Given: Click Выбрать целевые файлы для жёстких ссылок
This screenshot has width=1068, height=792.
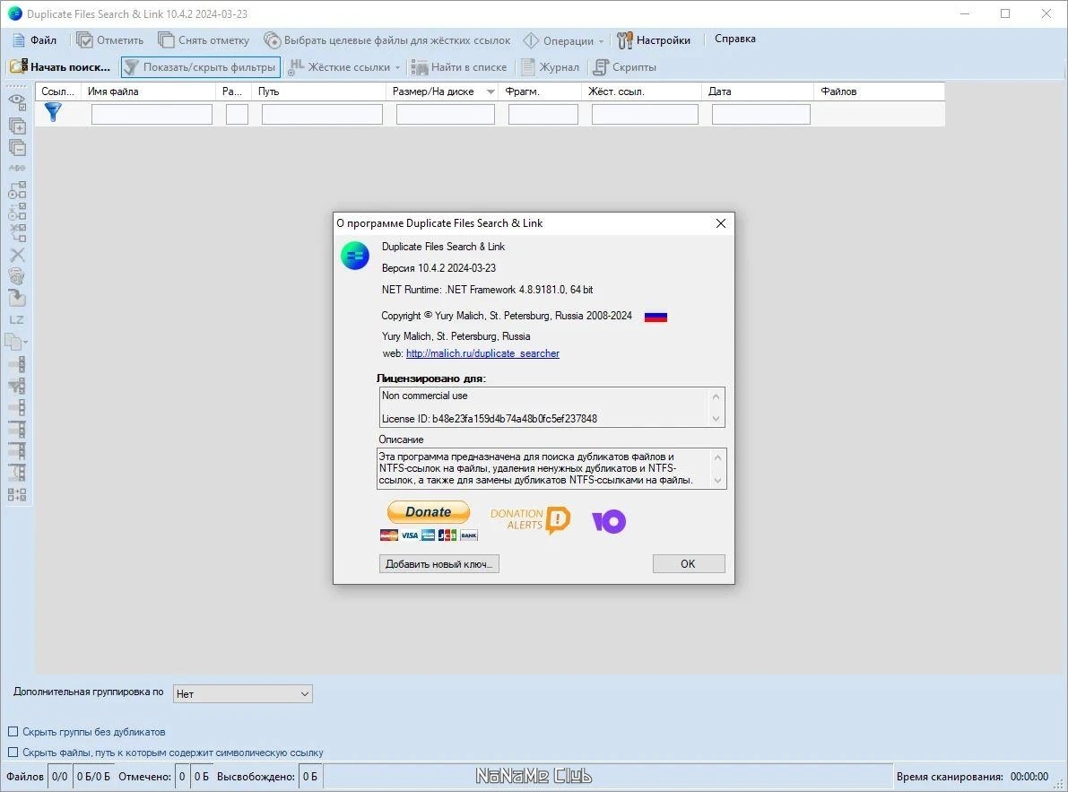Looking at the screenshot, I should 386,40.
